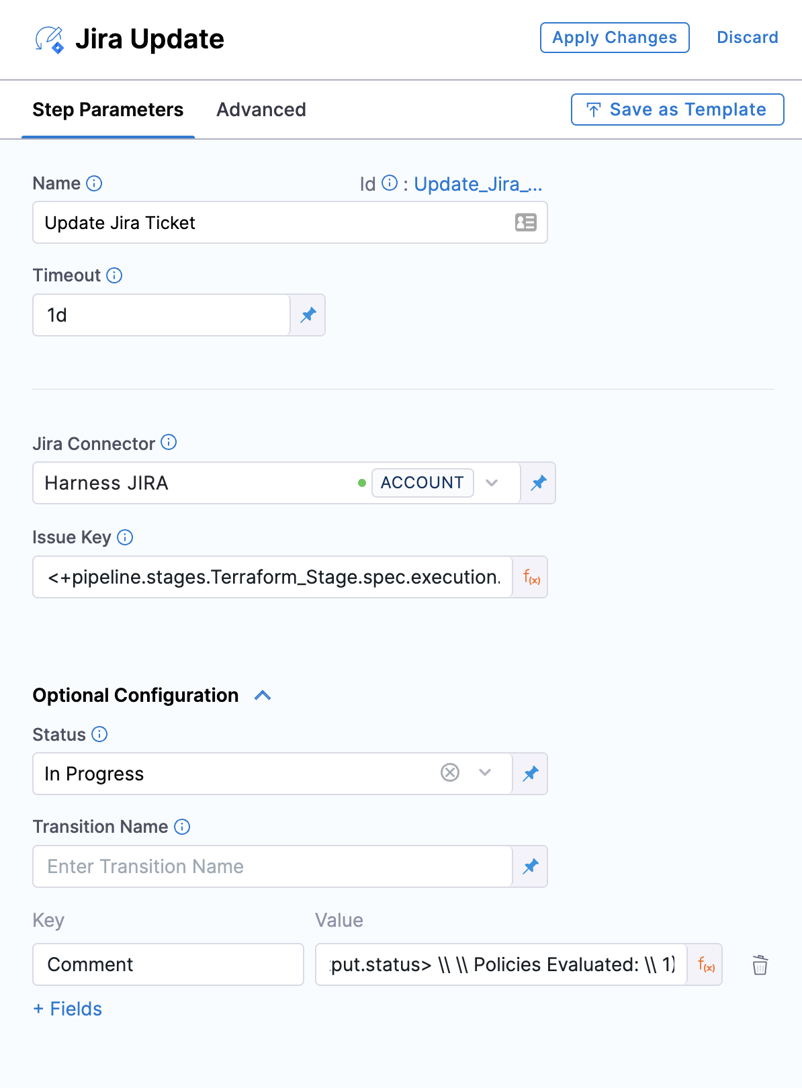Image resolution: width=802 pixels, height=1088 pixels.
Task: Click the Enter Transition Name field
Action: (272, 866)
